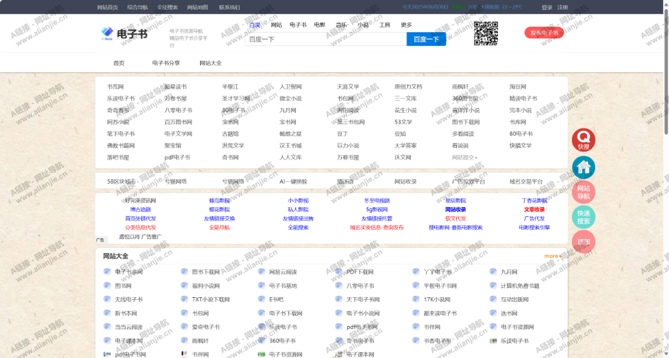This screenshot has width=669, height=358.
Task: Jump to top with the 顶部 button
Action: coord(583,242)
